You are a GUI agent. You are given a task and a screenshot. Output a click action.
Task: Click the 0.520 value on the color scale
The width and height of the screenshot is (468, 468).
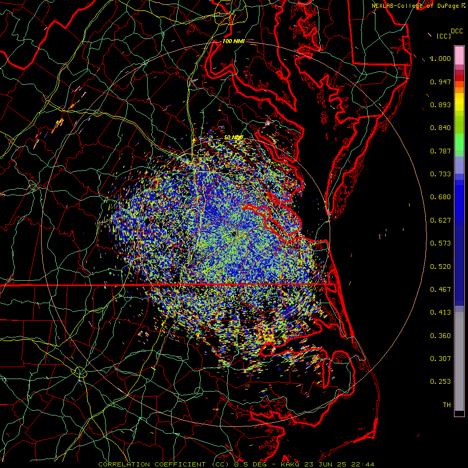click(440, 267)
